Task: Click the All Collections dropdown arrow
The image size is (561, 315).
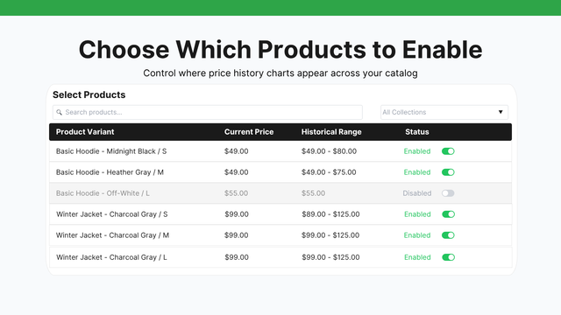Action: tap(501, 112)
